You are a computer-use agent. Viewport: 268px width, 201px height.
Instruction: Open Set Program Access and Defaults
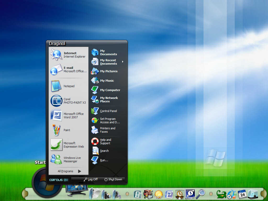108,120
